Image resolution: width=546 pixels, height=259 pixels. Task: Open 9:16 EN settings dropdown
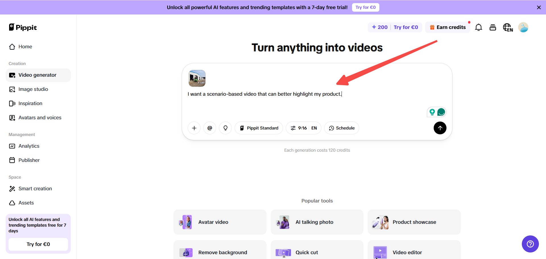(x=303, y=128)
